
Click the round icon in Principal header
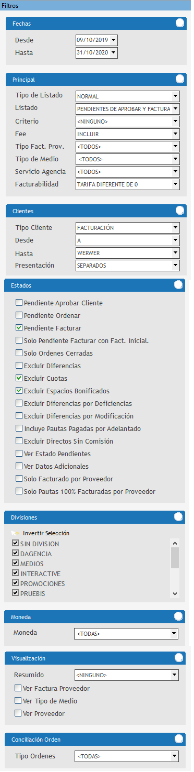(180, 79)
